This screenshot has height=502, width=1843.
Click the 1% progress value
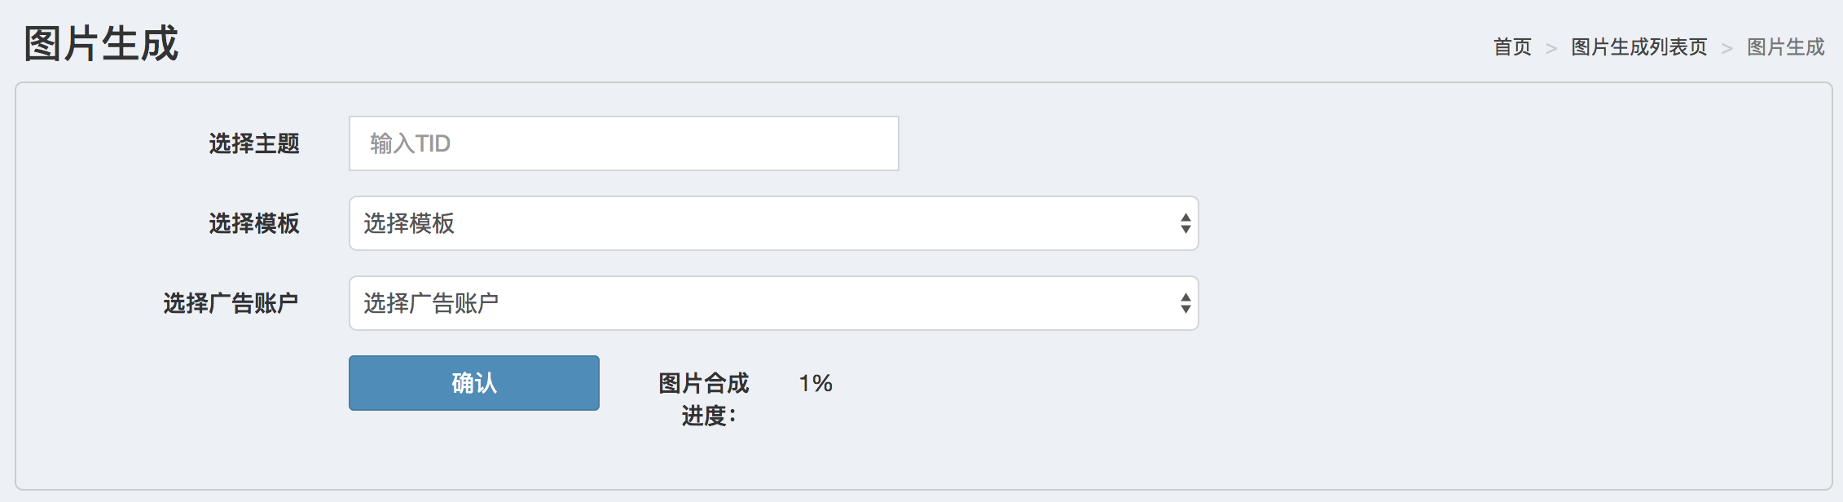(816, 383)
